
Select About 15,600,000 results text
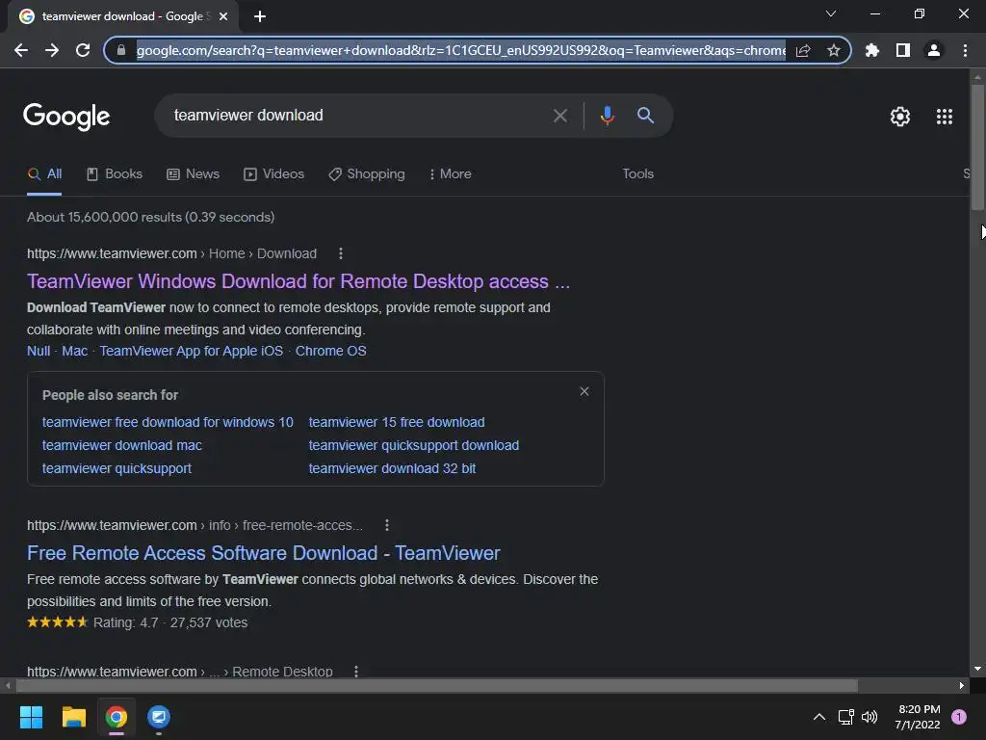point(151,217)
